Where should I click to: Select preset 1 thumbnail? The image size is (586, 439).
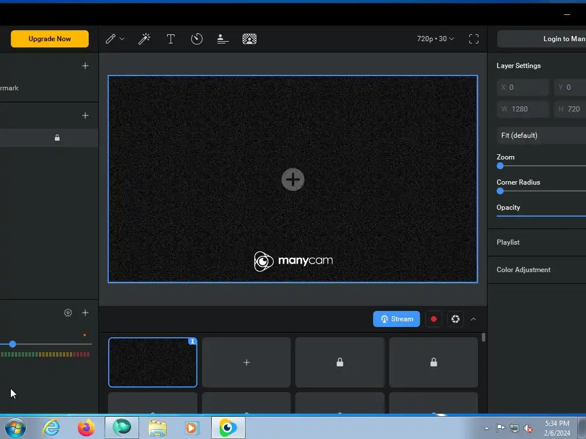152,362
